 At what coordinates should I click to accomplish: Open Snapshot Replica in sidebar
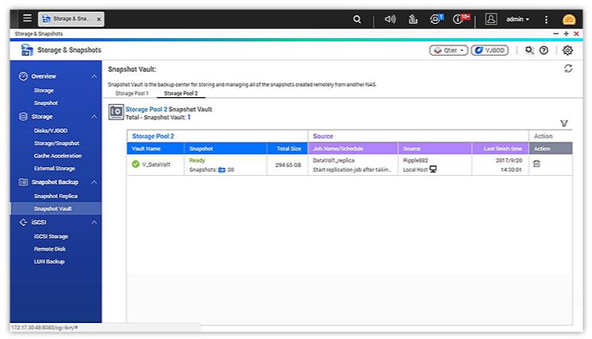pos(56,196)
